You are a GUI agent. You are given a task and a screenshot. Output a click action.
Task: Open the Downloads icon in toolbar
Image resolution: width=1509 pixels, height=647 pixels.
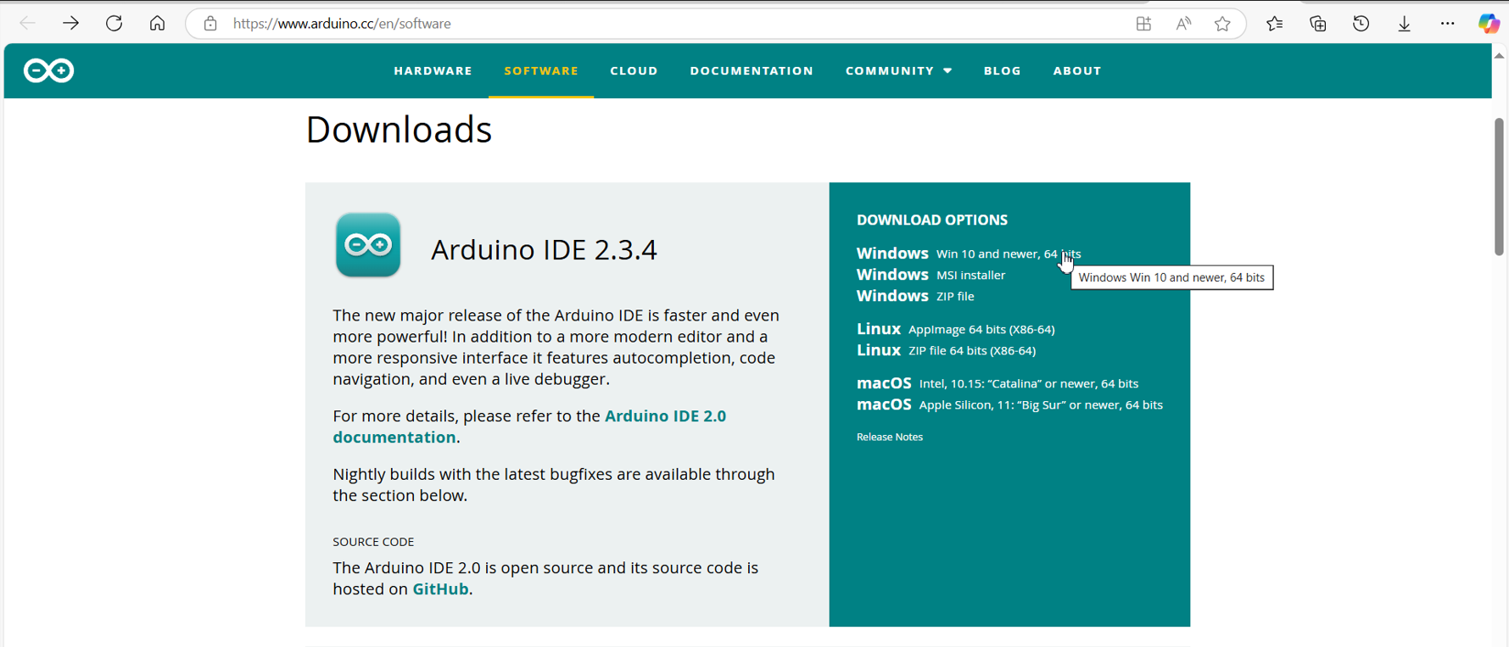(1405, 24)
